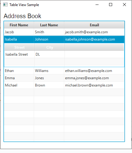Sort by the First Name column header
The height and width of the screenshot is (153, 132).
(19, 25)
